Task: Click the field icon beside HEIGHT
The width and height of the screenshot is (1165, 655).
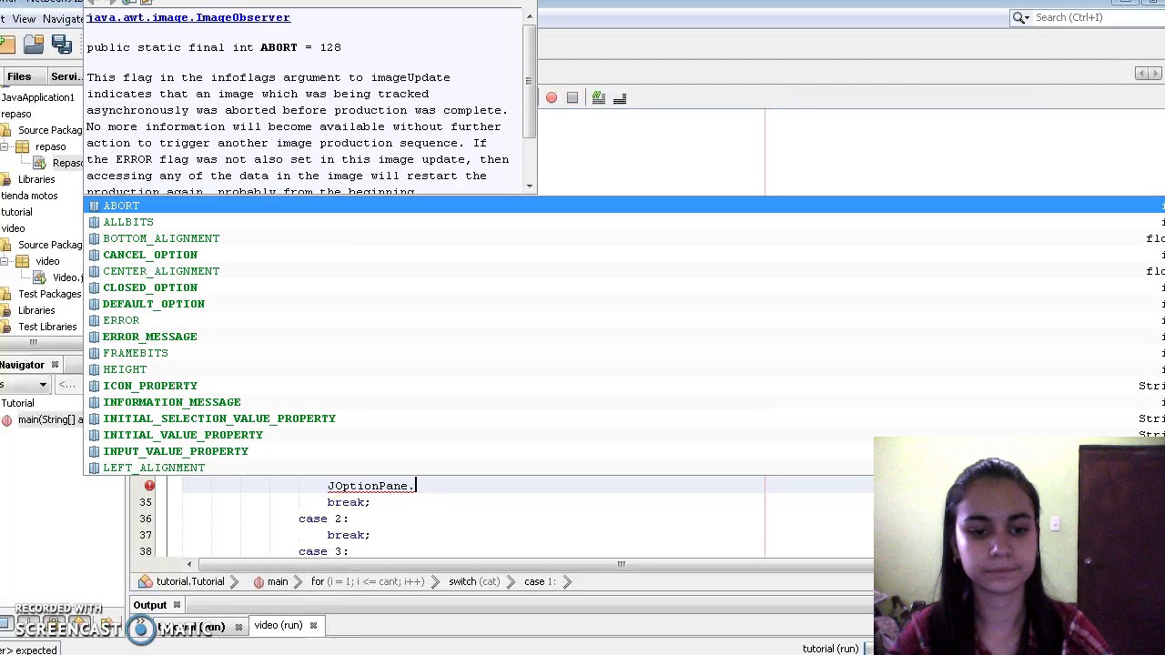Action: 94,369
